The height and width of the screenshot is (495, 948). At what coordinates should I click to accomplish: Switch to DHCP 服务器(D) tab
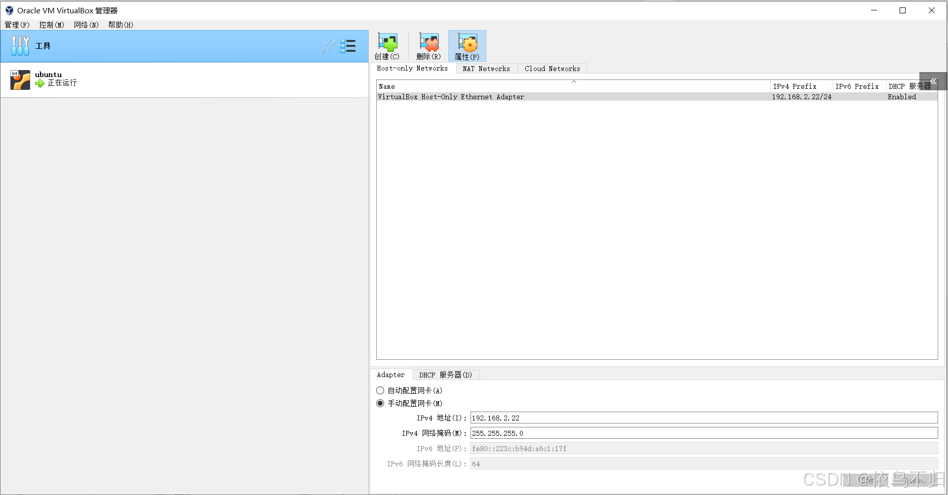click(445, 375)
